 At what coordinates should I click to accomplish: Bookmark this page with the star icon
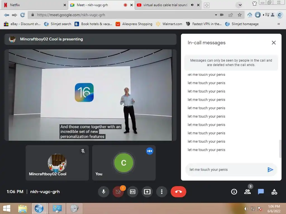coord(239,15)
